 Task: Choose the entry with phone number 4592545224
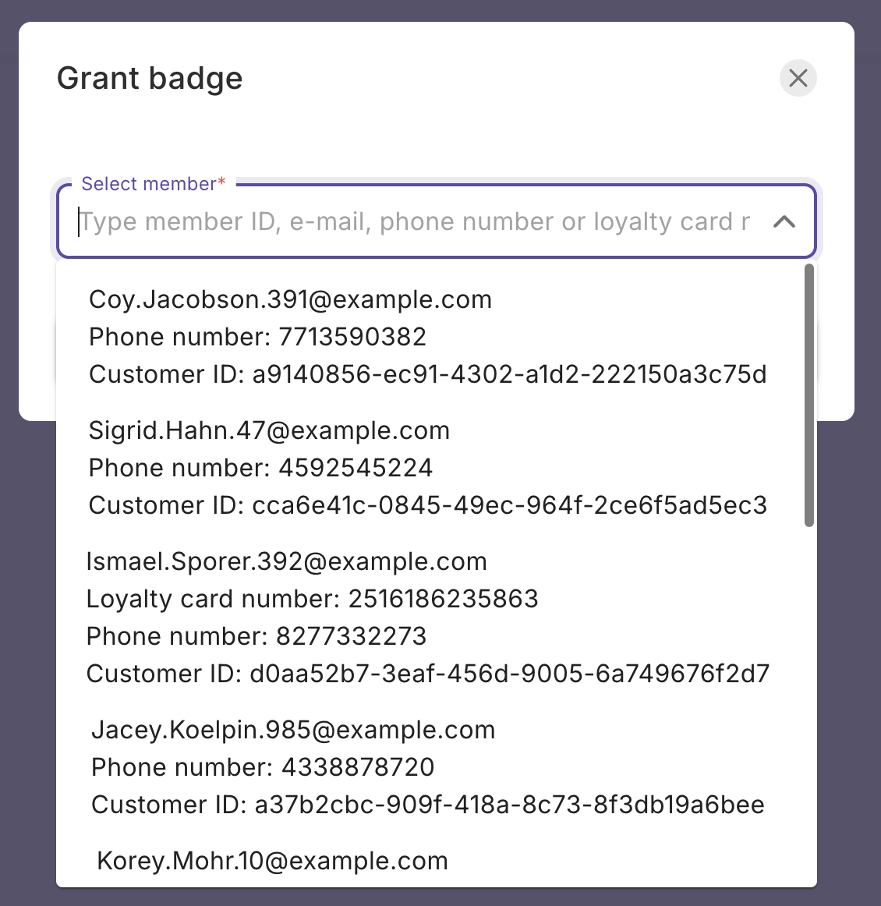click(x=260, y=469)
